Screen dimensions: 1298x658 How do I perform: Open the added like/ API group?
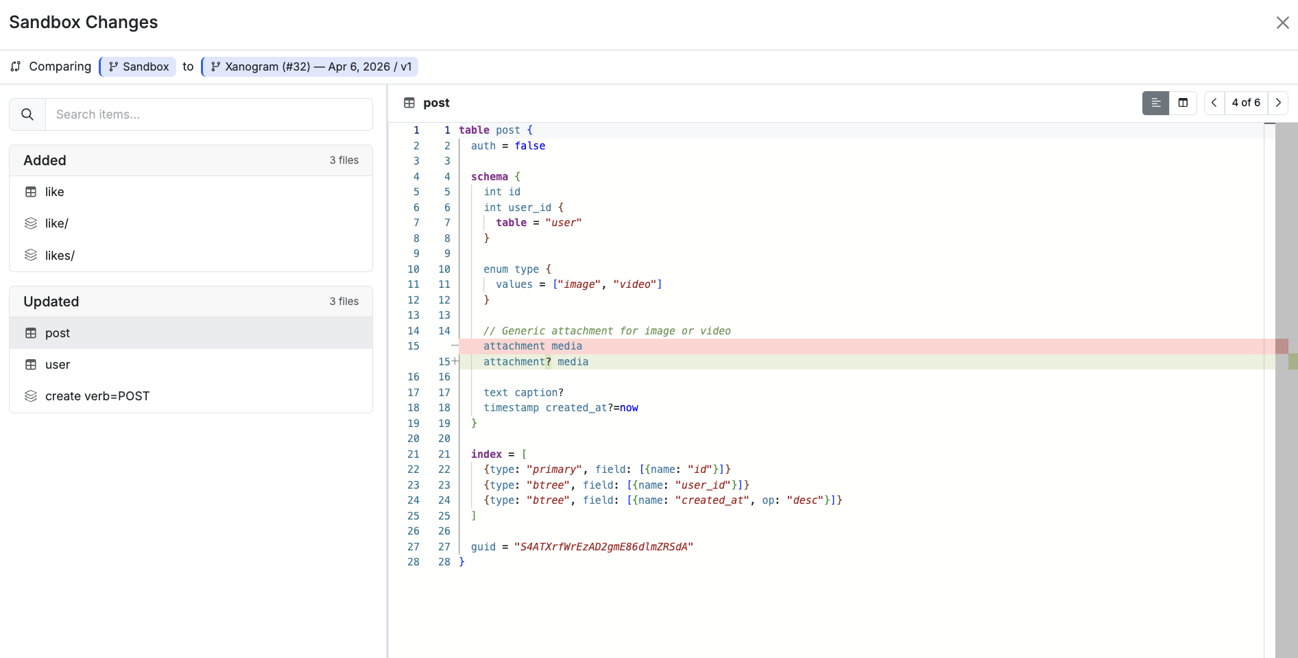point(191,223)
